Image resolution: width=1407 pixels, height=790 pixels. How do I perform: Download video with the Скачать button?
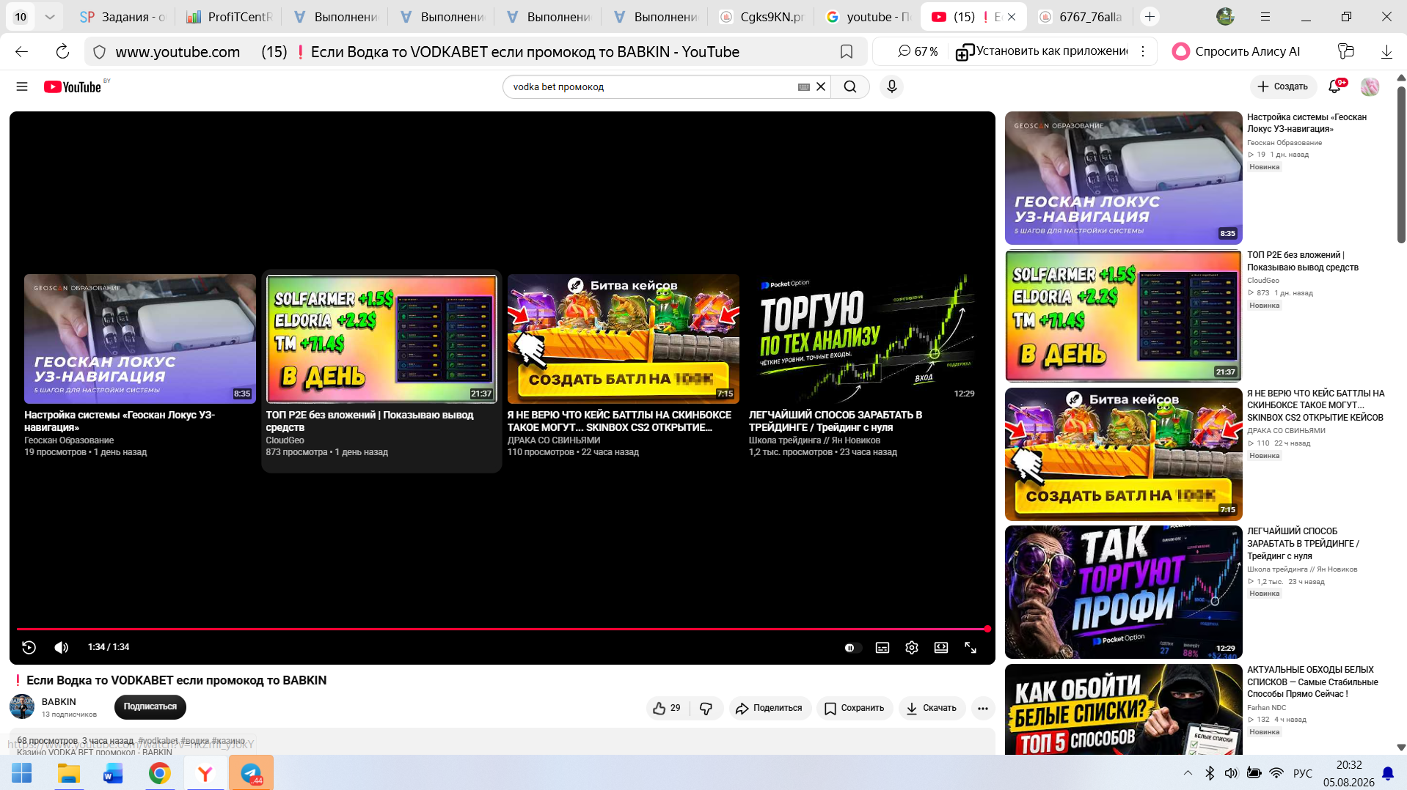(x=932, y=708)
